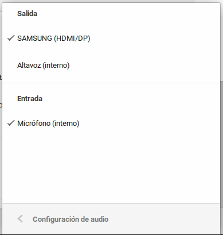Screen dimensions: 223x235
Task: Click the word SAMSUNG in the output list
Action: [34, 38]
